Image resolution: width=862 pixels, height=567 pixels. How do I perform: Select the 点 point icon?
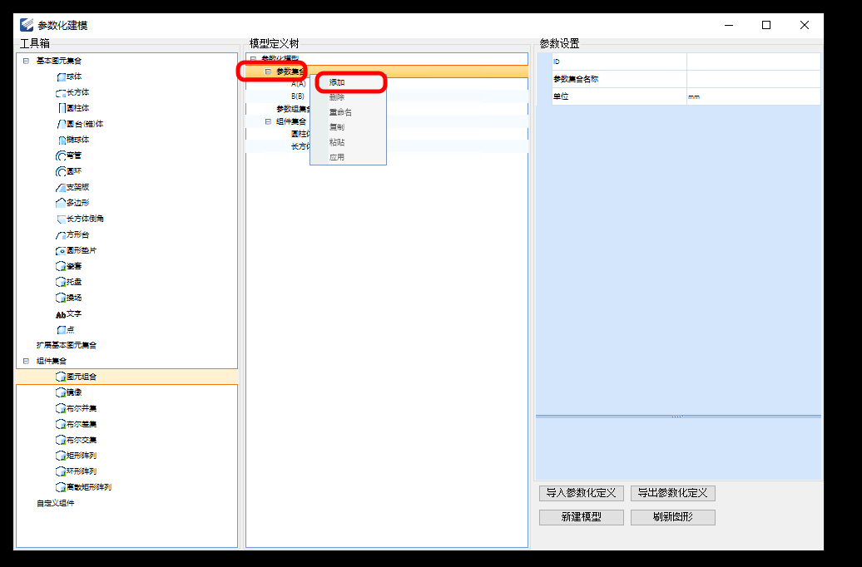[x=61, y=330]
